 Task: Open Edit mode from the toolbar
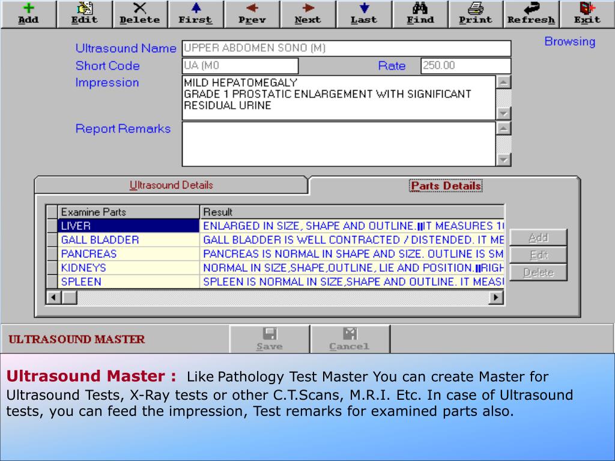point(84,14)
